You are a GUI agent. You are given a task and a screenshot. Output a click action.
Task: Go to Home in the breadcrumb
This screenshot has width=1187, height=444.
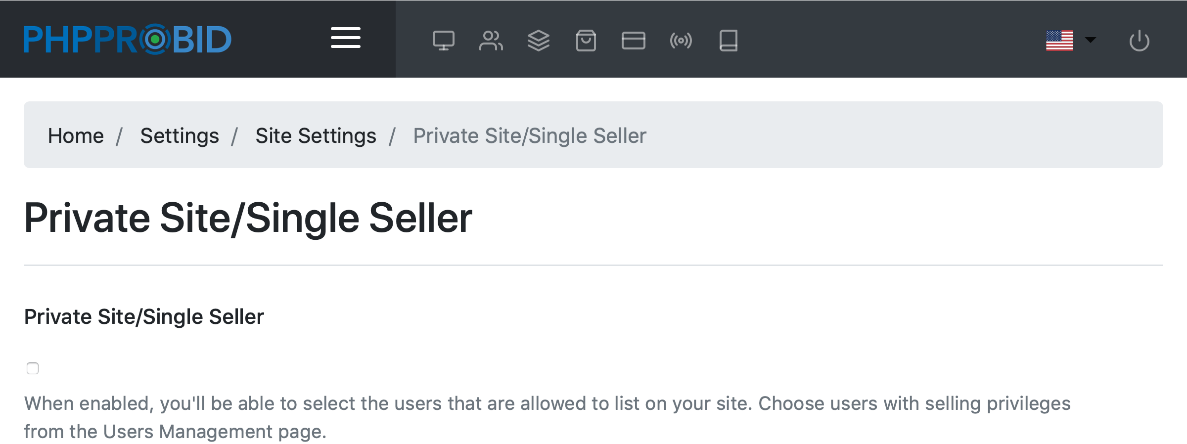(x=76, y=135)
